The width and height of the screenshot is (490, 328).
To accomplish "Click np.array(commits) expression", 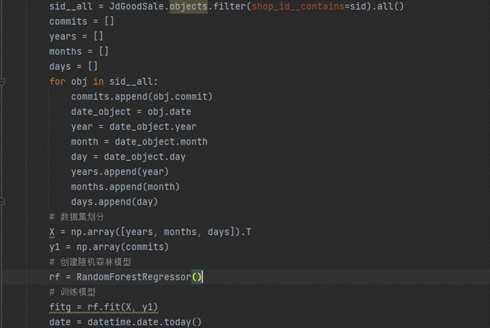I will (122, 247).
